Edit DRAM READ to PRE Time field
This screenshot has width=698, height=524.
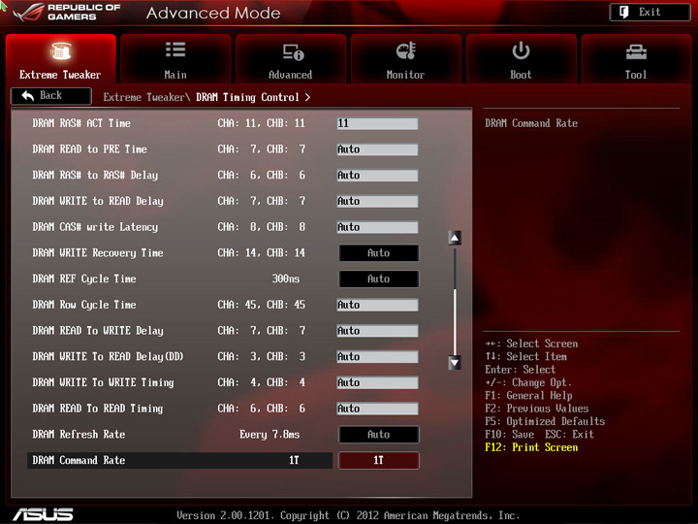pyautogui.click(x=377, y=149)
